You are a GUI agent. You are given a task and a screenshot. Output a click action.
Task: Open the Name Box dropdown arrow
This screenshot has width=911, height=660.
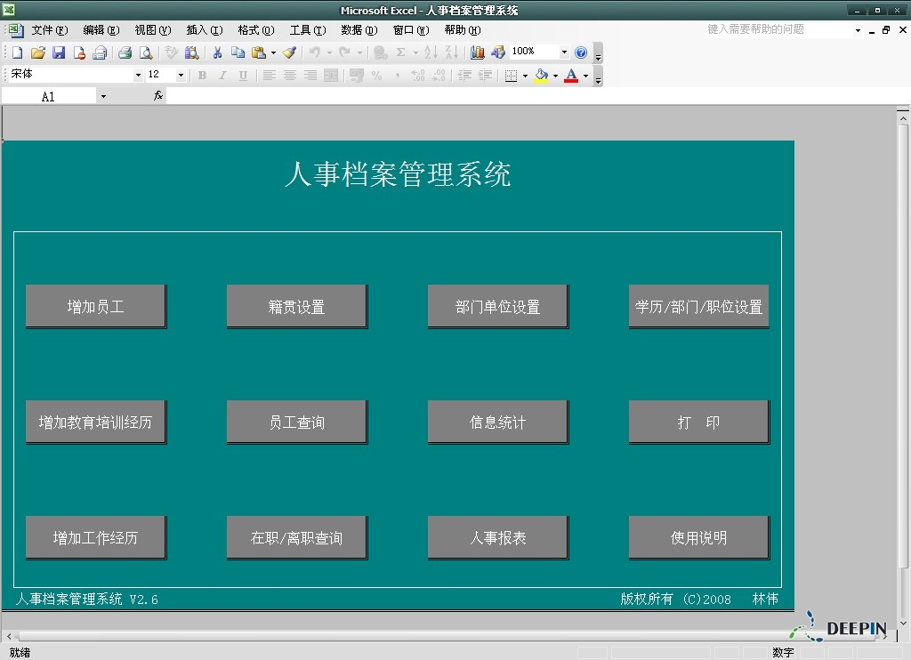[x=103, y=96]
